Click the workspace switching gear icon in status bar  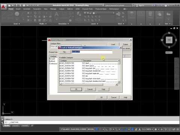(x=156, y=129)
